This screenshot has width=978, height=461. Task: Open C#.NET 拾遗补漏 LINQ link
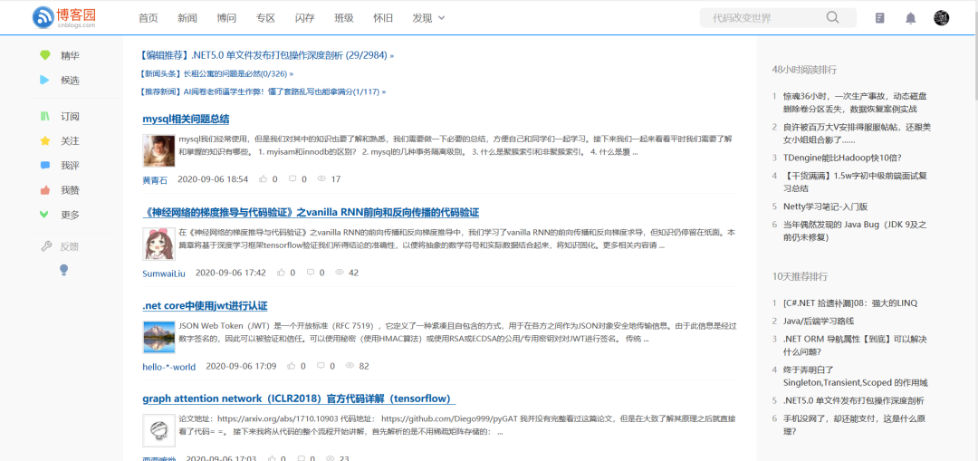[x=850, y=303]
